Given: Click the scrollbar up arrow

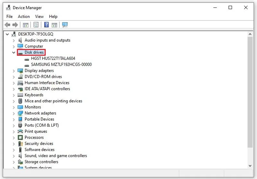Looking at the screenshot, I should tap(250, 34).
